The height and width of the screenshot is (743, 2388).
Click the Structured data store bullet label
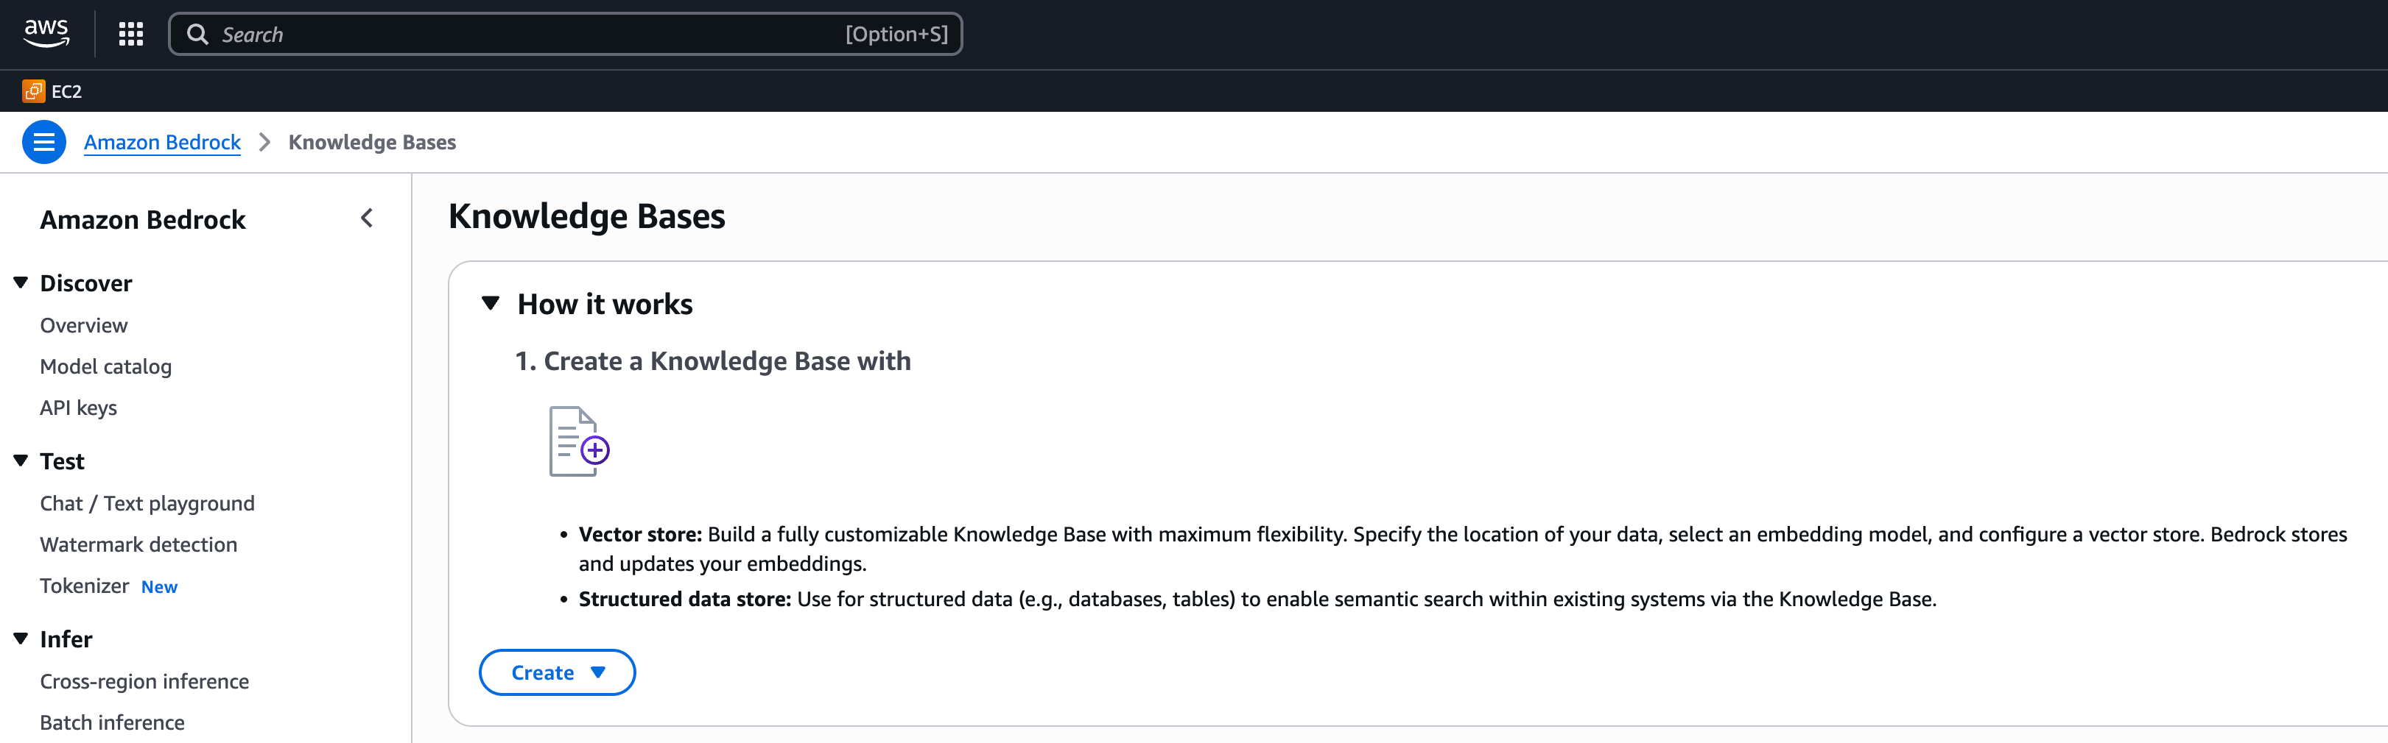pyautogui.click(x=684, y=600)
